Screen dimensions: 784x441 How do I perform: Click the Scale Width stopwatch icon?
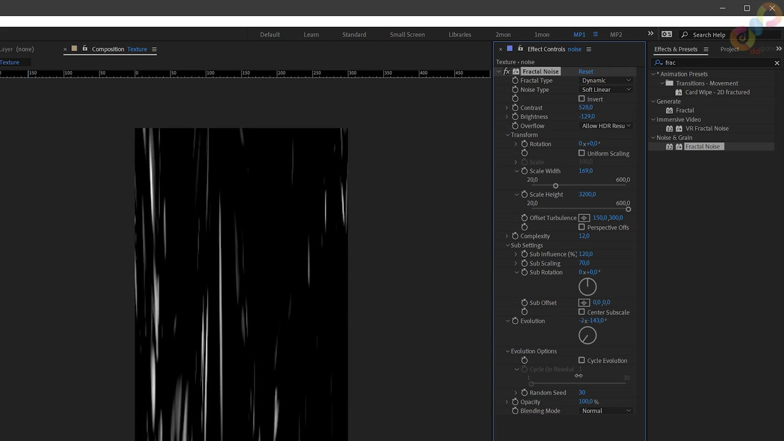click(x=524, y=171)
